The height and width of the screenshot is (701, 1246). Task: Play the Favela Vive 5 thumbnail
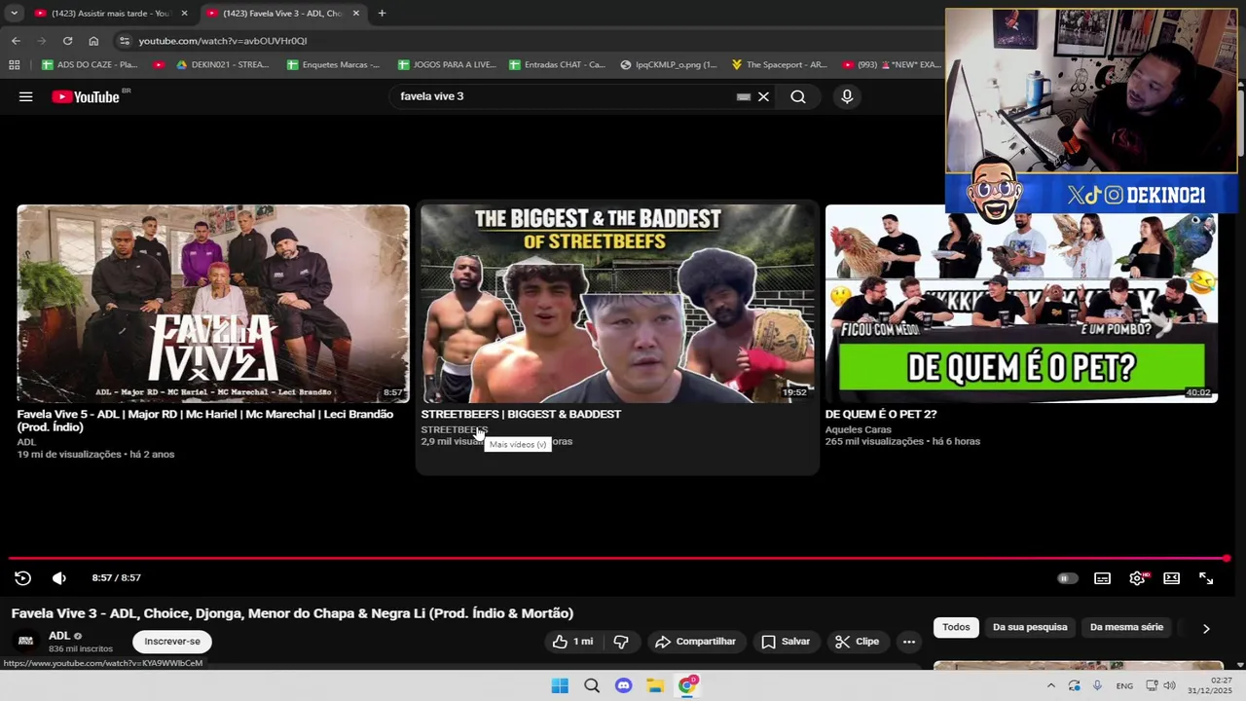pyautogui.click(x=213, y=304)
